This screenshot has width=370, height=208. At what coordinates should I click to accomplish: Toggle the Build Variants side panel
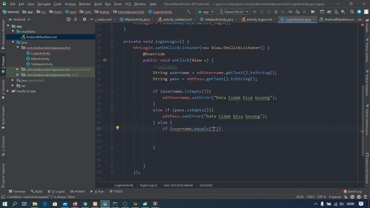pos(3,117)
